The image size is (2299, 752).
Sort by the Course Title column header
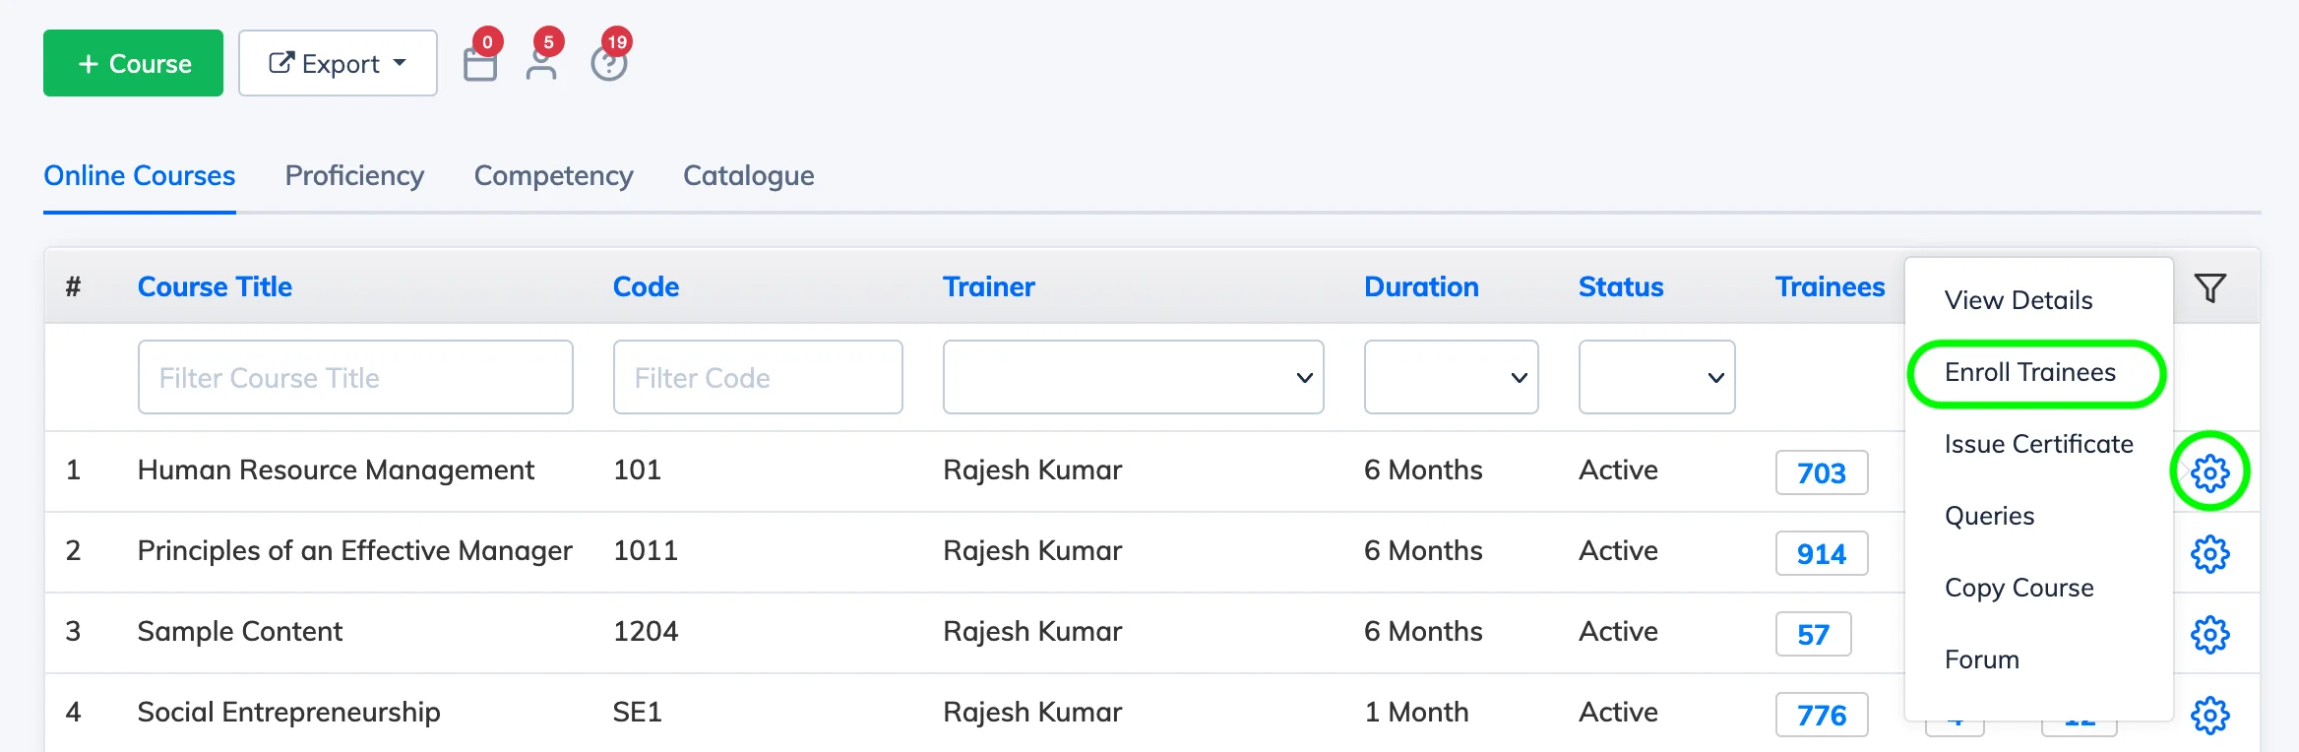click(215, 286)
